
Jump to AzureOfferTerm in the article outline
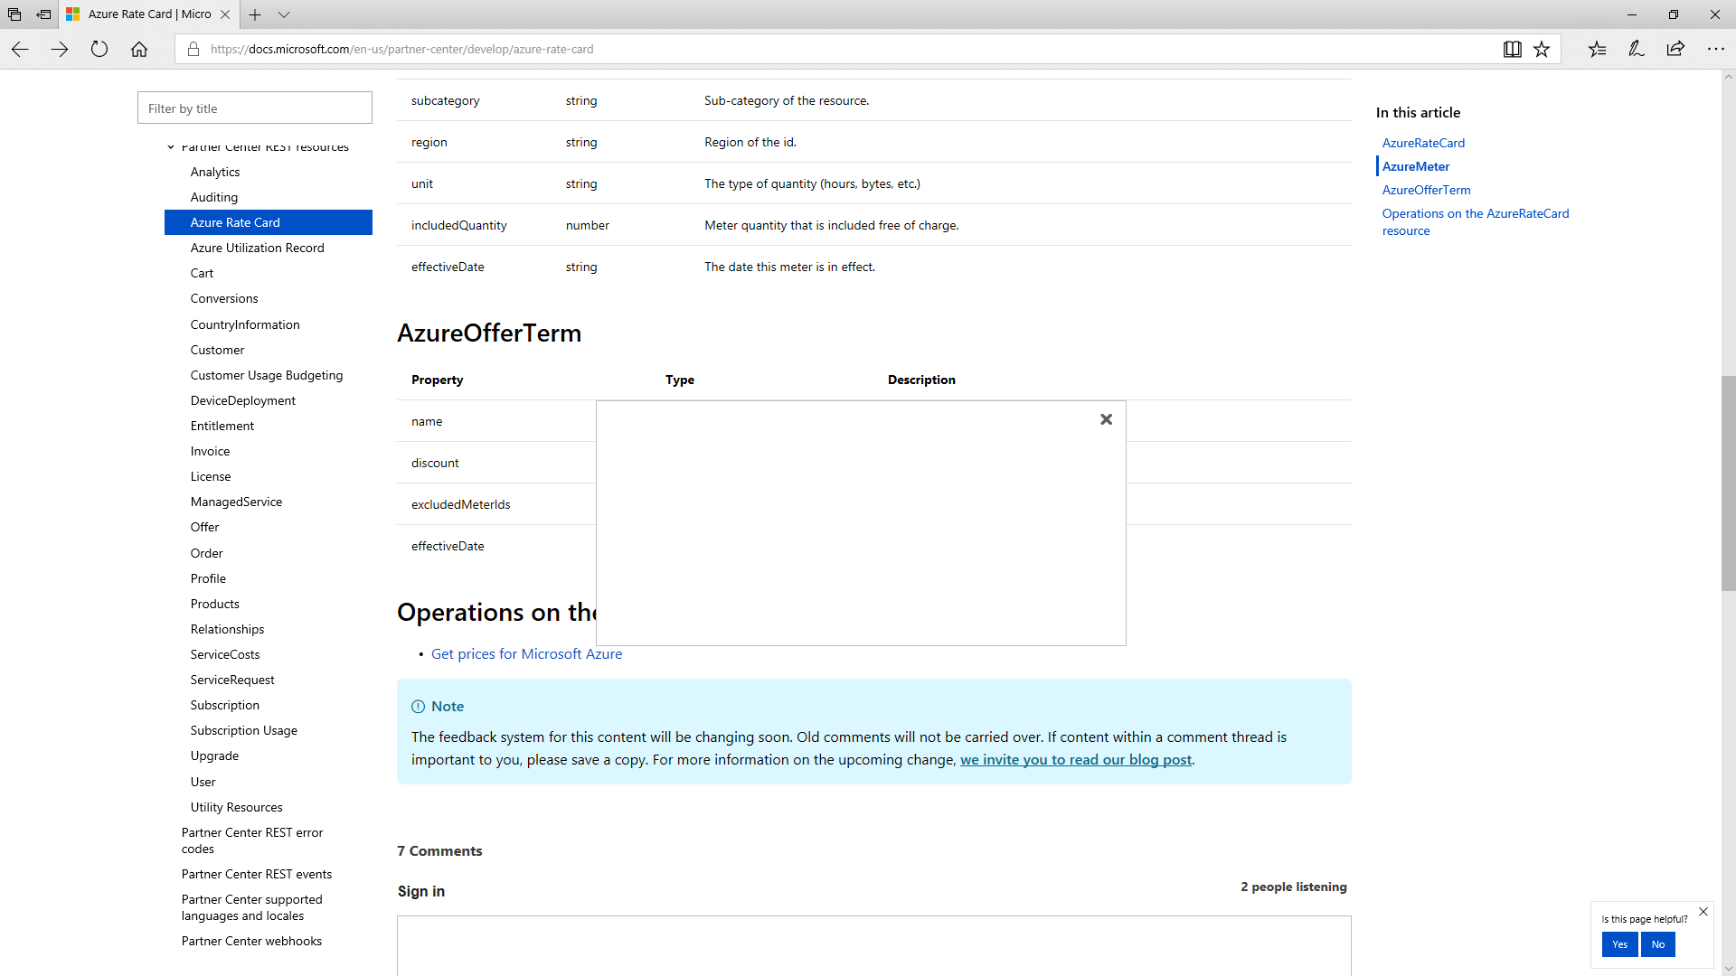tap(1426, 190)
